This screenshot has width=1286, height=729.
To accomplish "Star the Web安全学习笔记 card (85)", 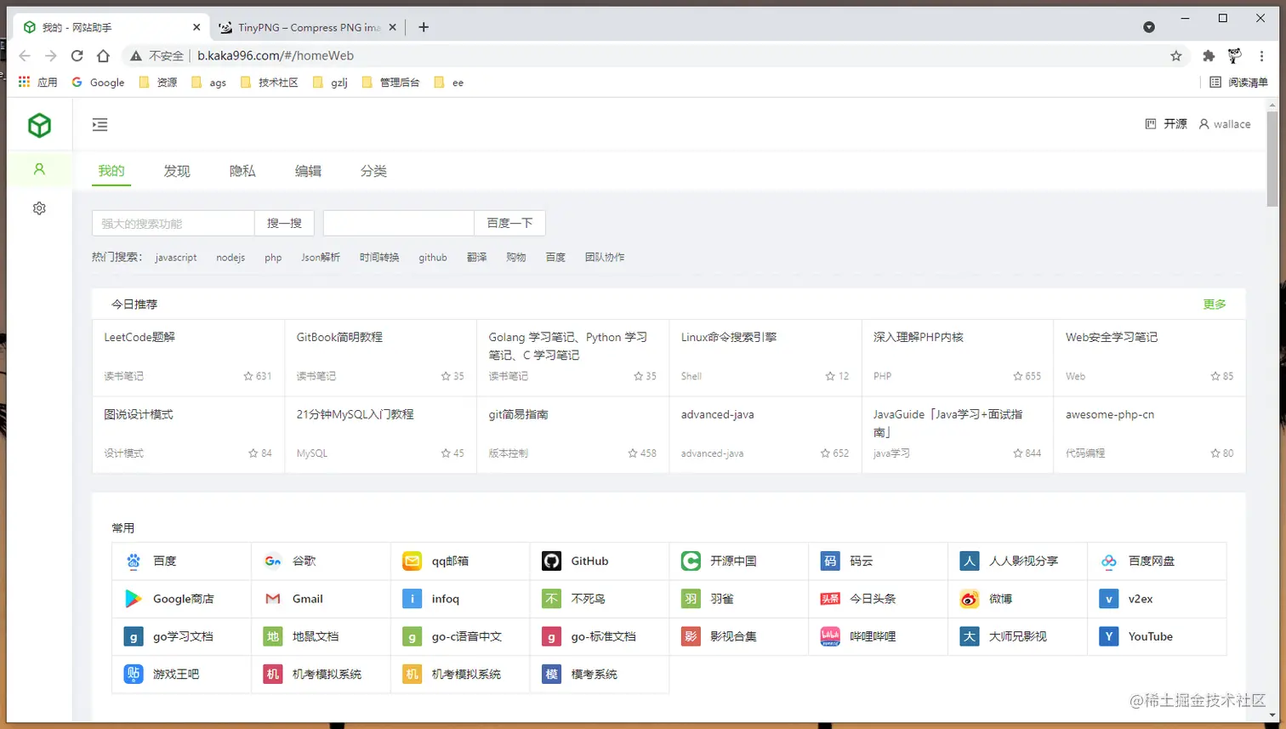I will coord(1215,376).
